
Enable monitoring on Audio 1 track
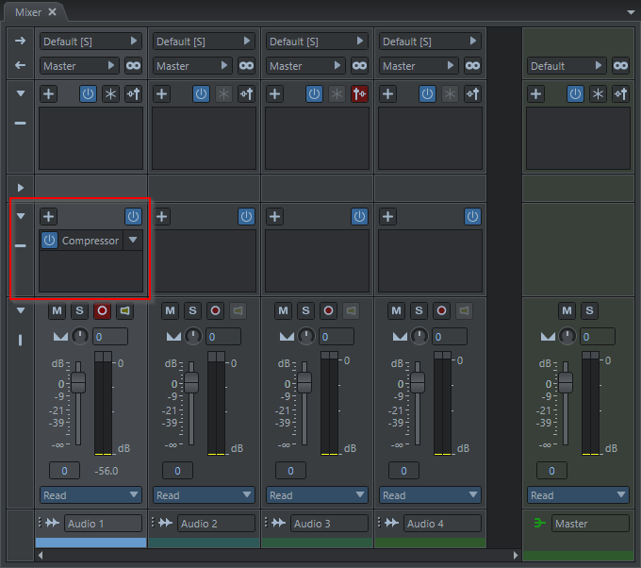coord(124,310)
